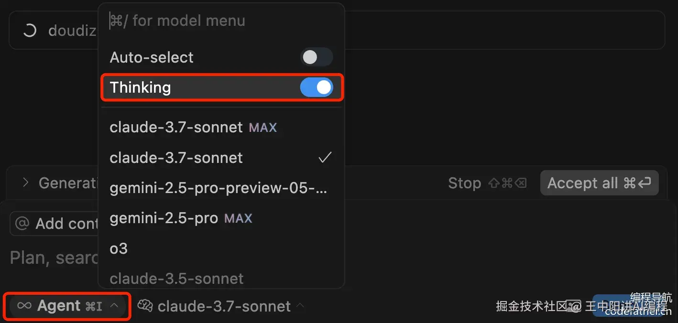This screenshot has width=678, height=323.
Task: Click into the Plan, search prompt input
Action: point(53,258)
